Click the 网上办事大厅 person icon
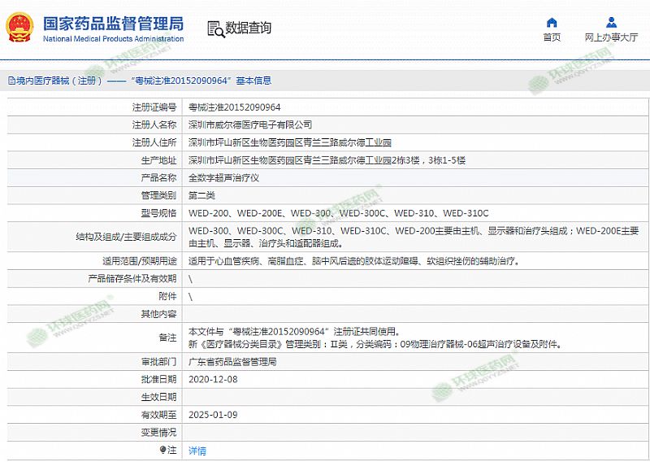This screenshot has width=650, height=462. click(611, 22)
